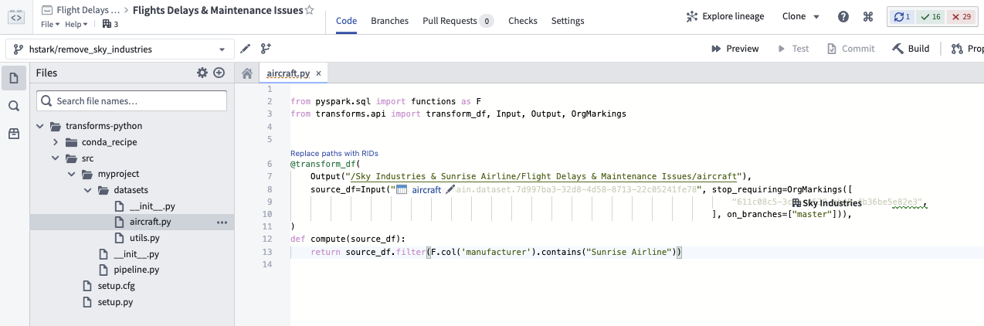Open the Checks tab
The height and width of the screenshot is (326, 984).
pos(523,21)
